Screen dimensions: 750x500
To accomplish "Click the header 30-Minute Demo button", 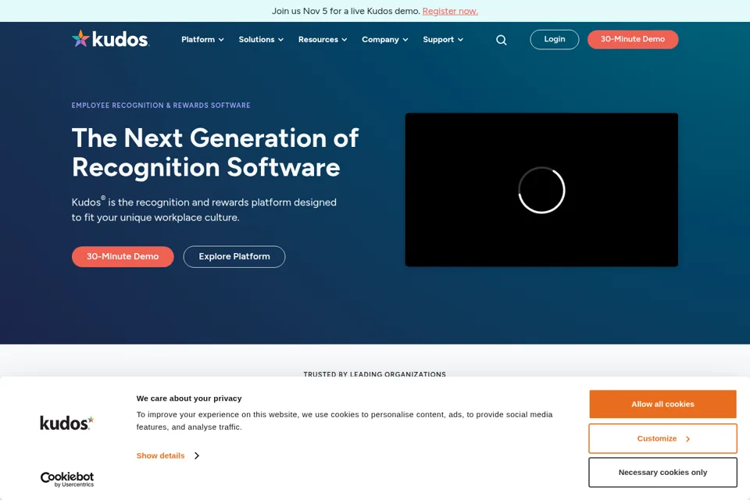I will [x=633, y=39].
